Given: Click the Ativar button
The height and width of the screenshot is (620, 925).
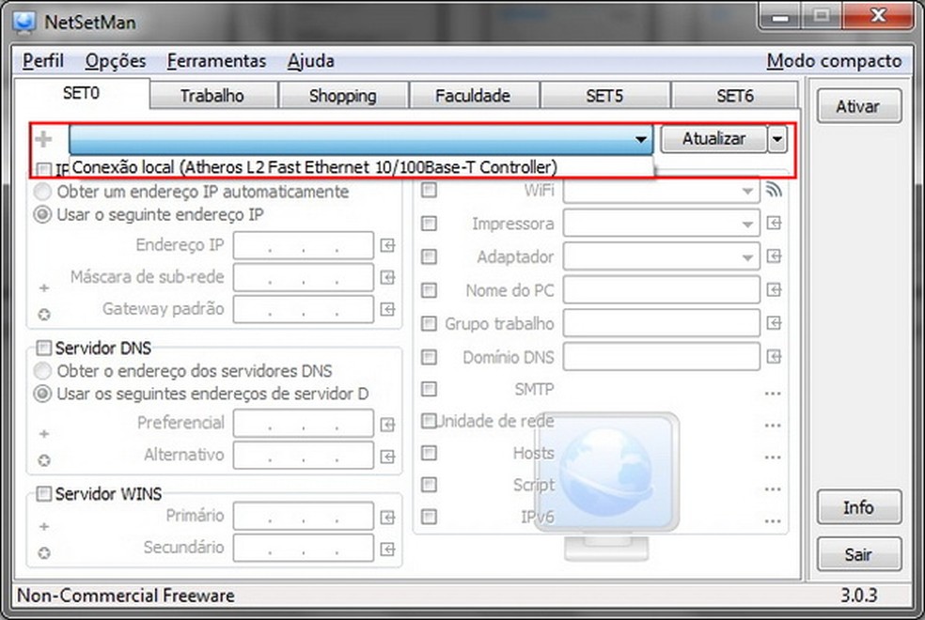Looking at the screenshot, I should pos(858,106).
